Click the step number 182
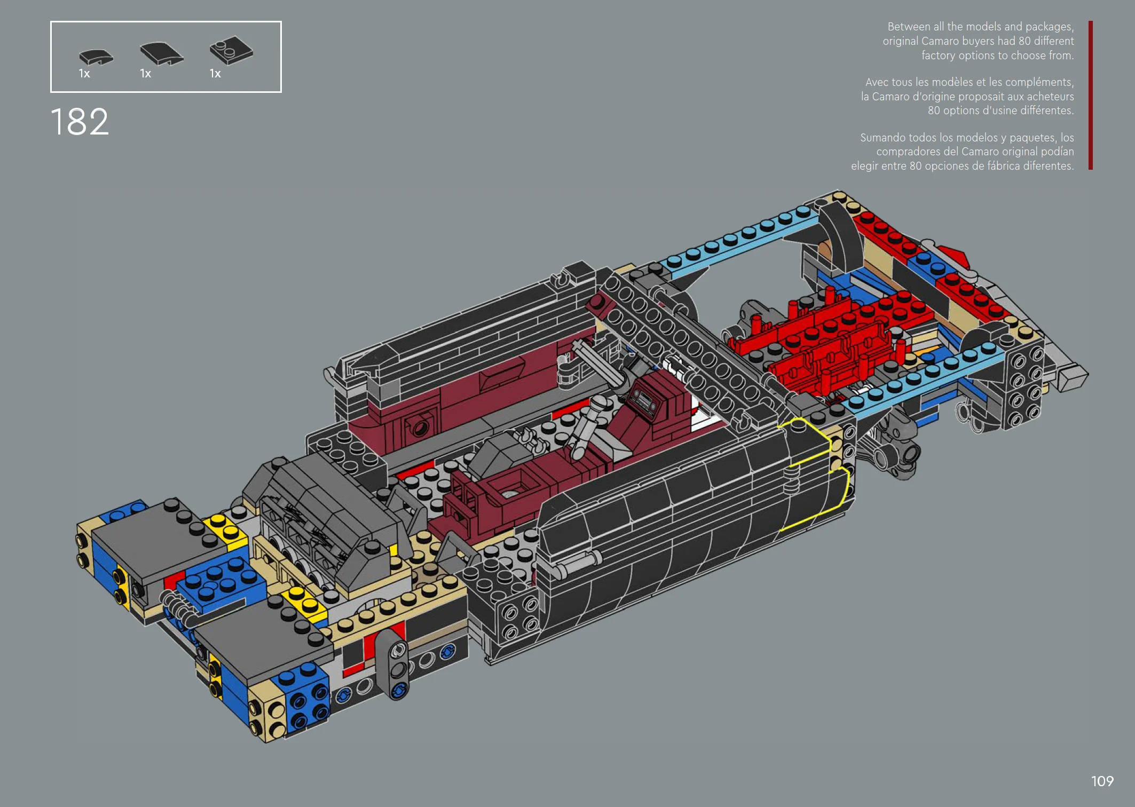The width and height of the screenshot is (1135, 807). (x=80, y=122)
